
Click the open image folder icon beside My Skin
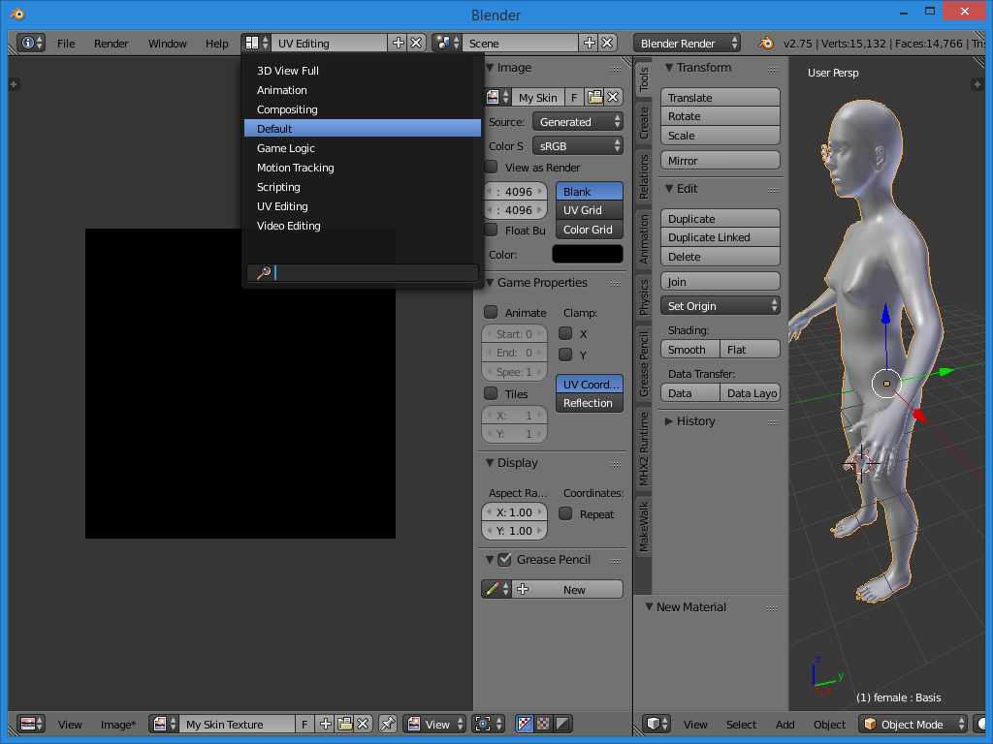point(594,97)
